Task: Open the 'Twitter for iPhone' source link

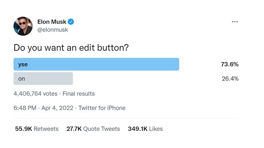Action: tap(102, 108)
